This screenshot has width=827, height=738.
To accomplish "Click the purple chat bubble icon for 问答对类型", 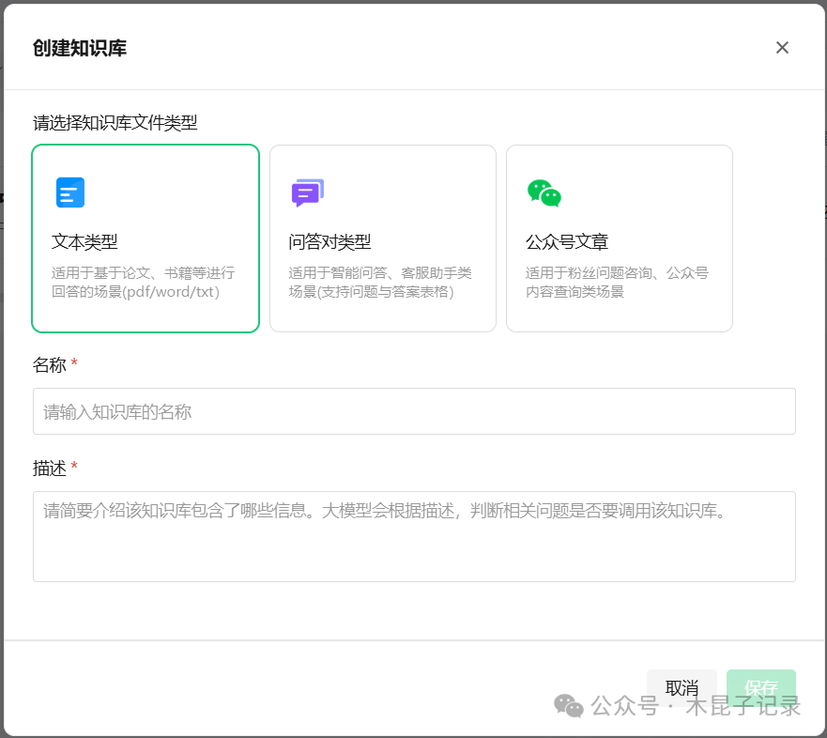I will coord(306,192).
